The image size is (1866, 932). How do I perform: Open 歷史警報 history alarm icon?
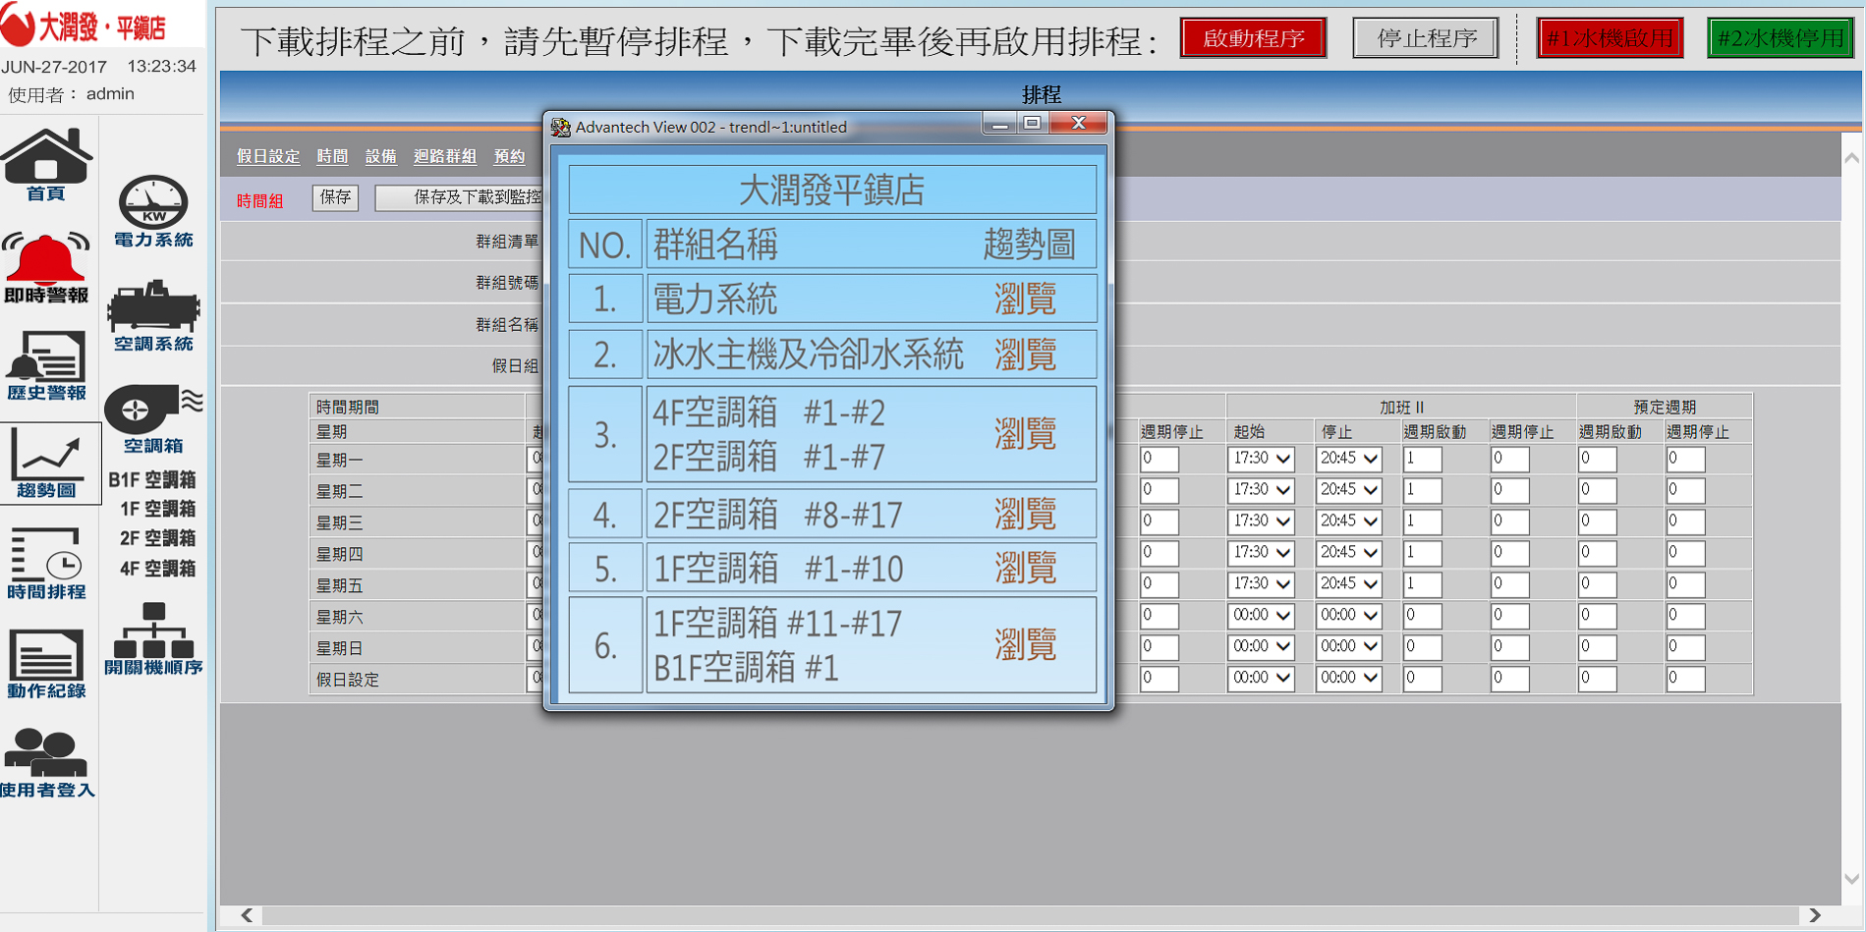(46, 366)
